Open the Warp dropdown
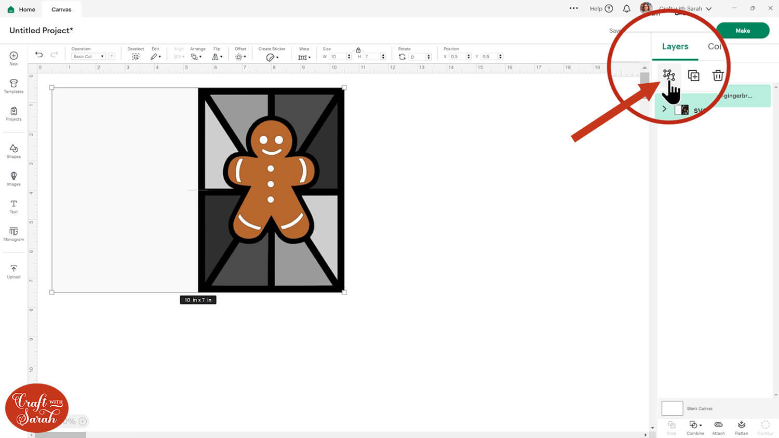Screen dimensions: 779x438 [x=304, y=57]
